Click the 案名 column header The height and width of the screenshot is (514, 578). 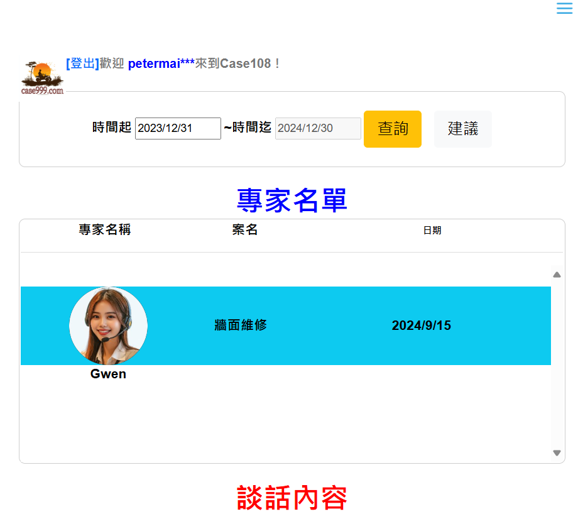tap(245, 230)
